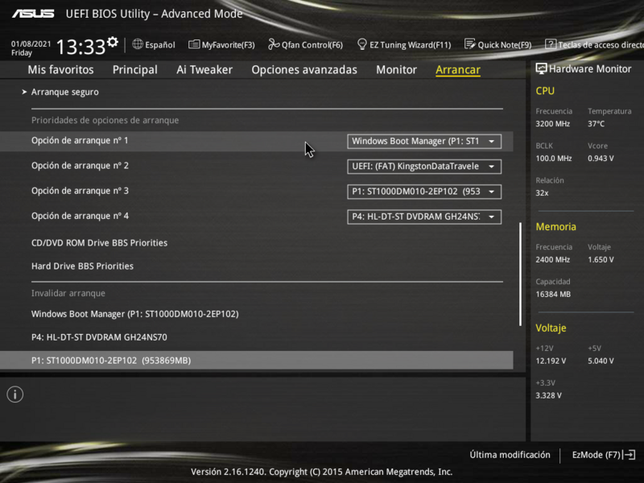Open boot option nº 2 dropdown
Image resolution: width=644 pixels, height=483 pixels.
pyautogui.click(x=424, y=167)
